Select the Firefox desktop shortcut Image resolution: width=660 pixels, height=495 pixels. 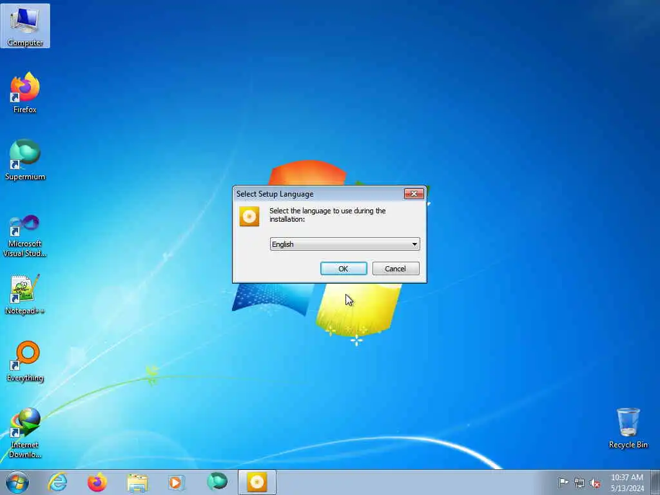25,93
